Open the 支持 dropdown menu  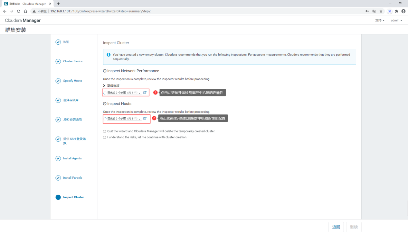click(x=380, y=20)
